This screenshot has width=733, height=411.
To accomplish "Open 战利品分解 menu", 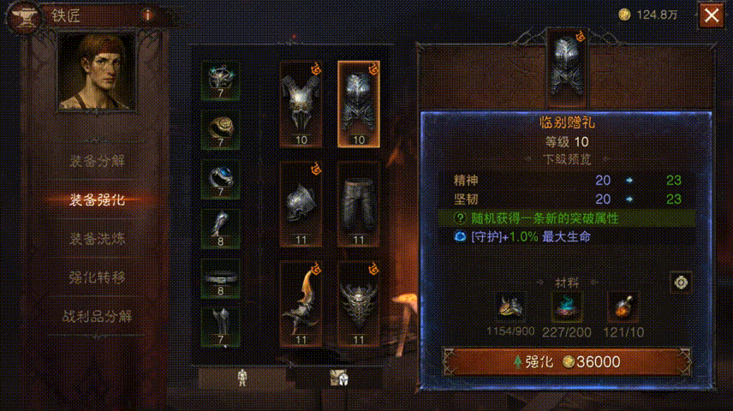I will pos(98,317).
